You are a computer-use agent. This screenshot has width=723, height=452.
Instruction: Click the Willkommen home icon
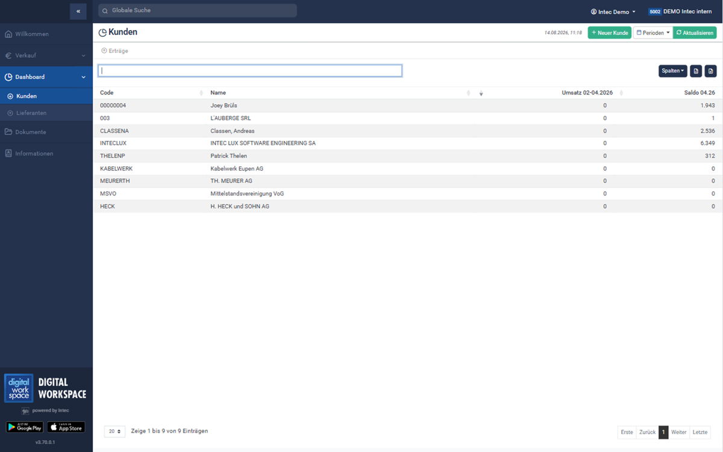(8, 34)
